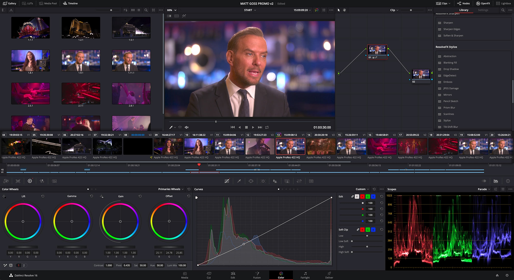Select the Fusion page tab
This screenshot has height=280, width=514.
[257, 275]
